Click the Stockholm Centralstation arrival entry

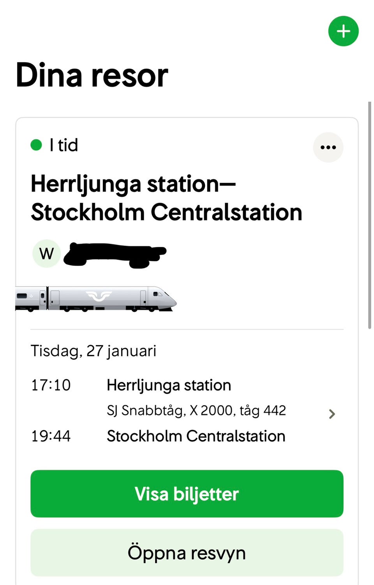196,436
